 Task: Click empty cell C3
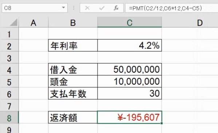tap(130, 57)
